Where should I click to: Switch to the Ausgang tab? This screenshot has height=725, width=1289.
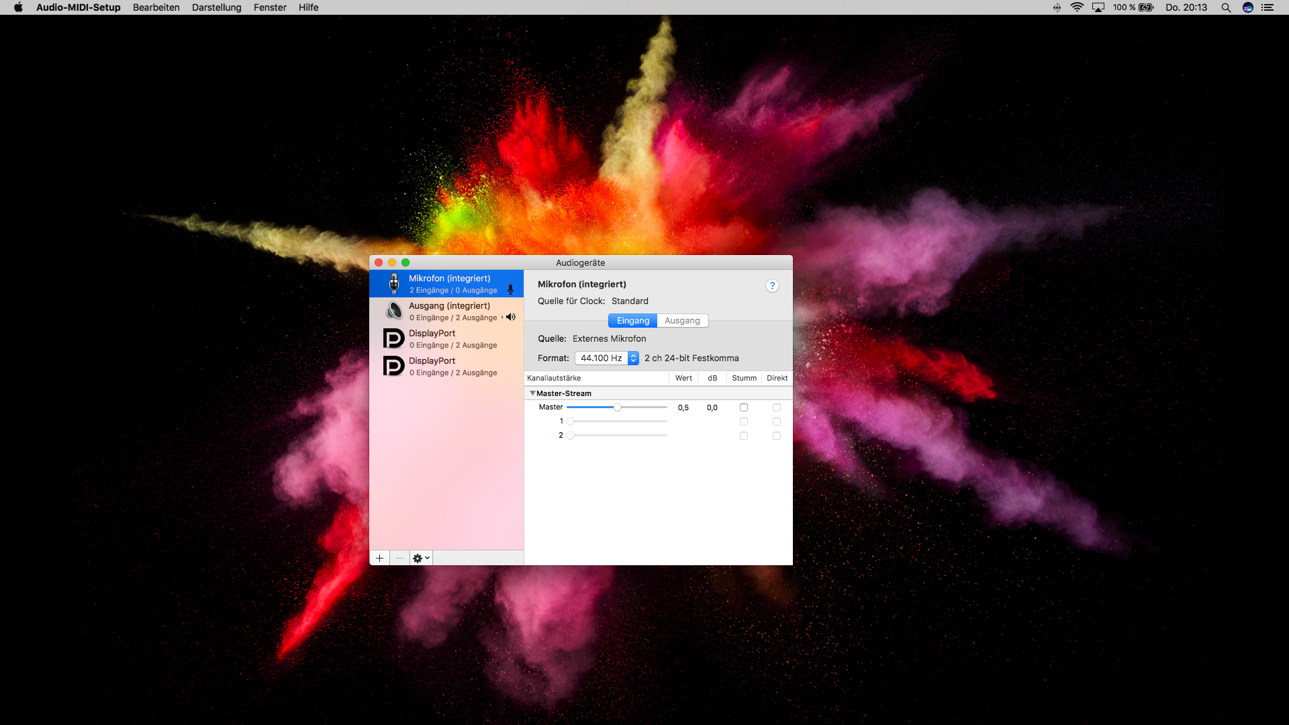[682, 321]
